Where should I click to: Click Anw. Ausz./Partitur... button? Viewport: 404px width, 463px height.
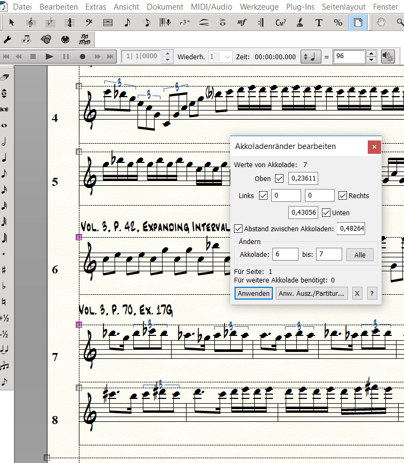click(x=311, y=293)
